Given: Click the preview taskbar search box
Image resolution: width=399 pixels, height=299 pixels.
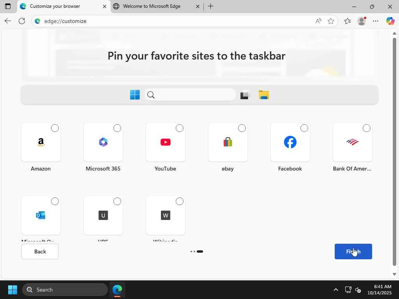Looking at the screenshot, I should (190, 95).
